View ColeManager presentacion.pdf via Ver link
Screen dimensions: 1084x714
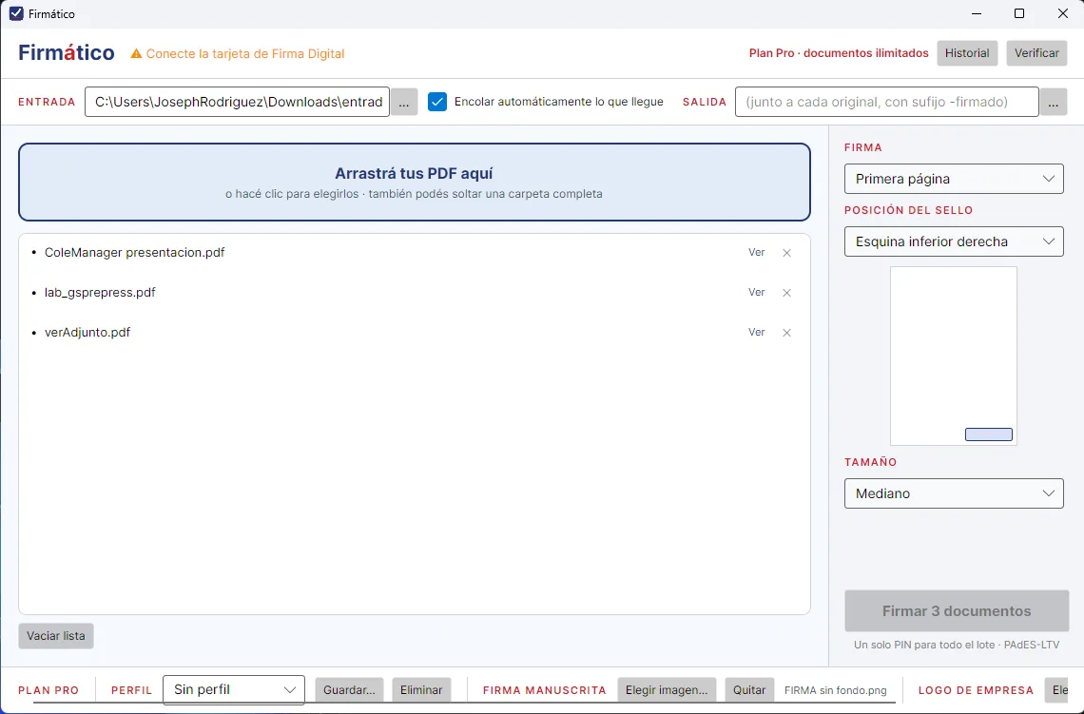point(756,253)
